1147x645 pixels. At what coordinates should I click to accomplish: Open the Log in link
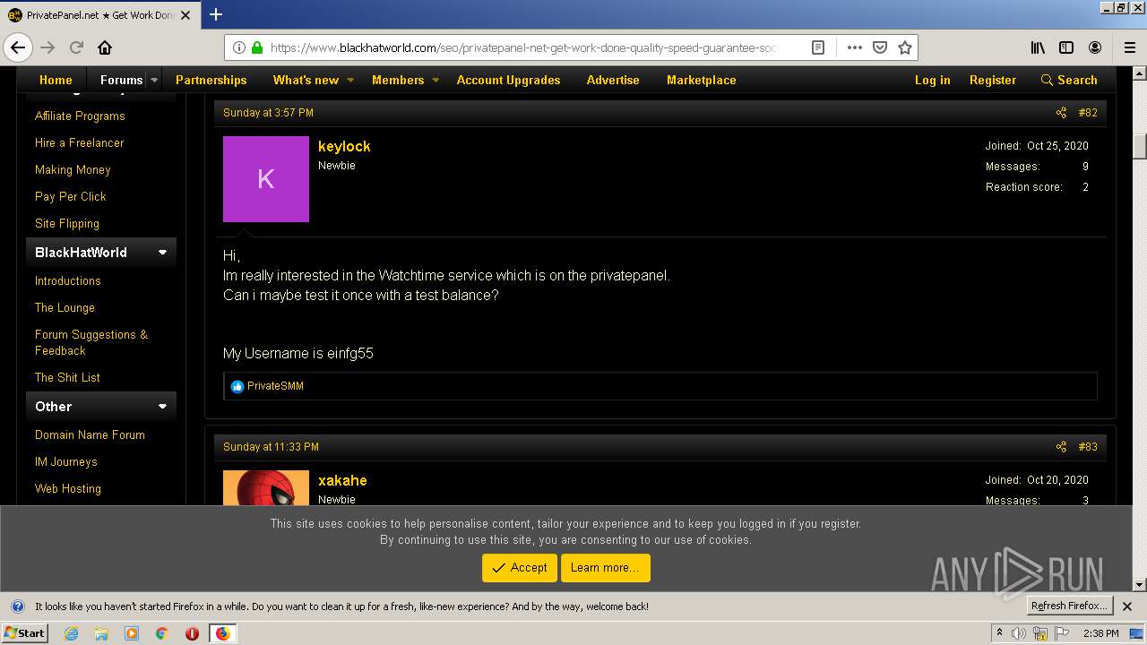coord(932,80)
